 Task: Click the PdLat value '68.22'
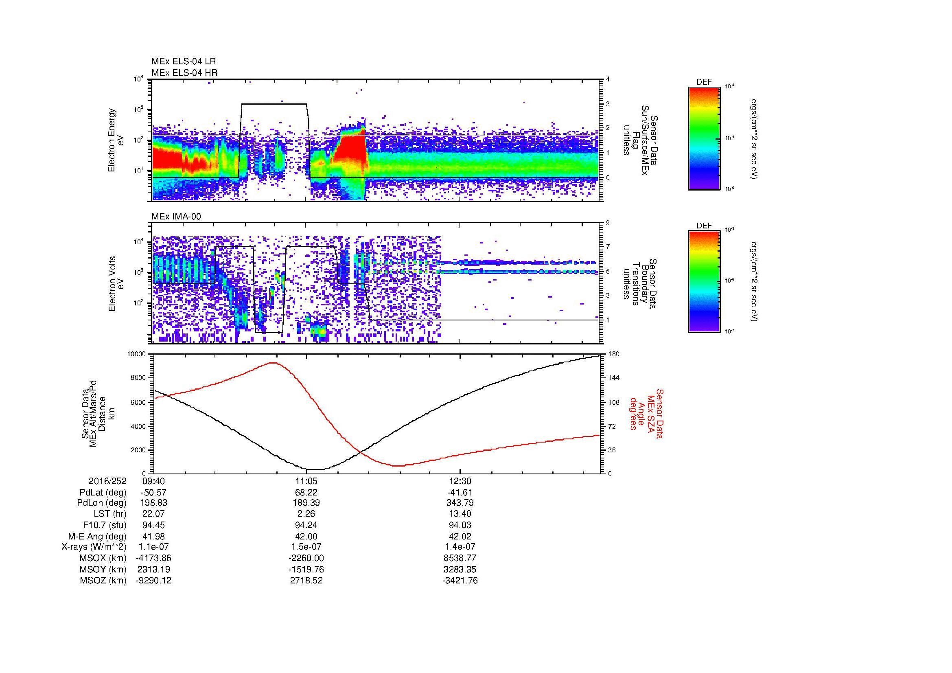306,493
